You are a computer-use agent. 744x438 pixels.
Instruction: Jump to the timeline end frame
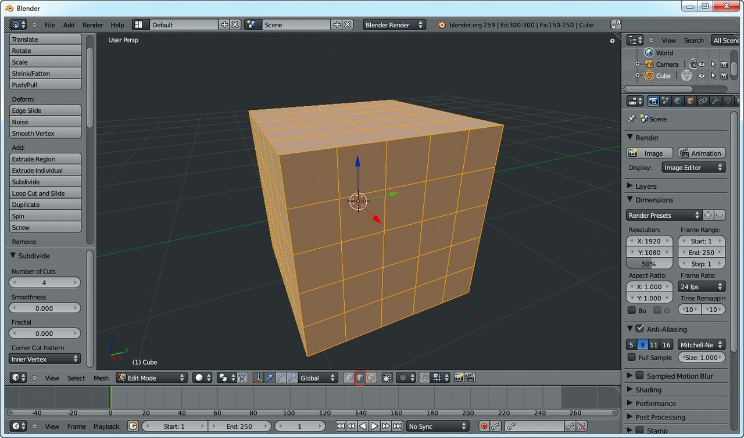(x=398, y=426)
